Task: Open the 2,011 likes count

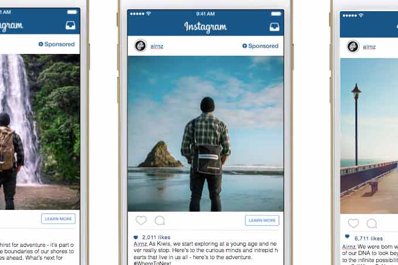Action: tap(156, 237)
